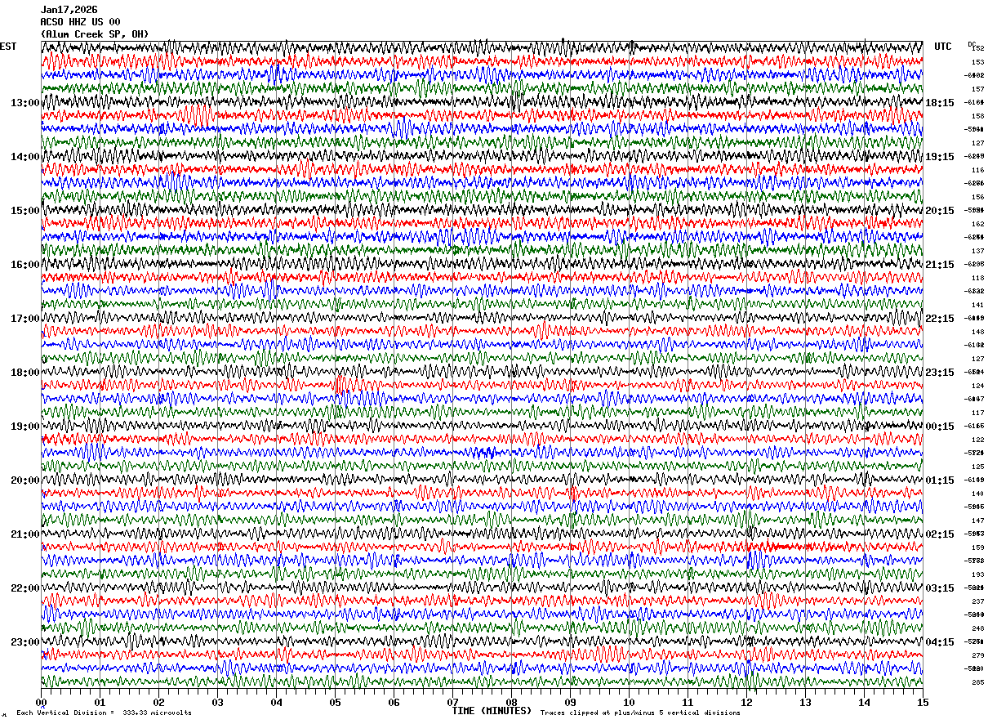Click the '03:15' UTC time label
The height and width of the screenshot is (724, 988).
click(940, 588)
